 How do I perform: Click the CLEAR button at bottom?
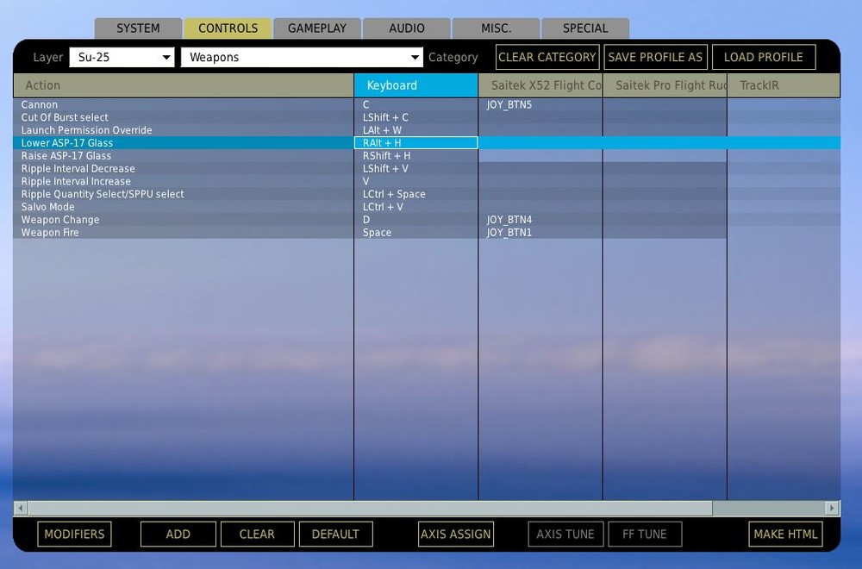(257, 534)
